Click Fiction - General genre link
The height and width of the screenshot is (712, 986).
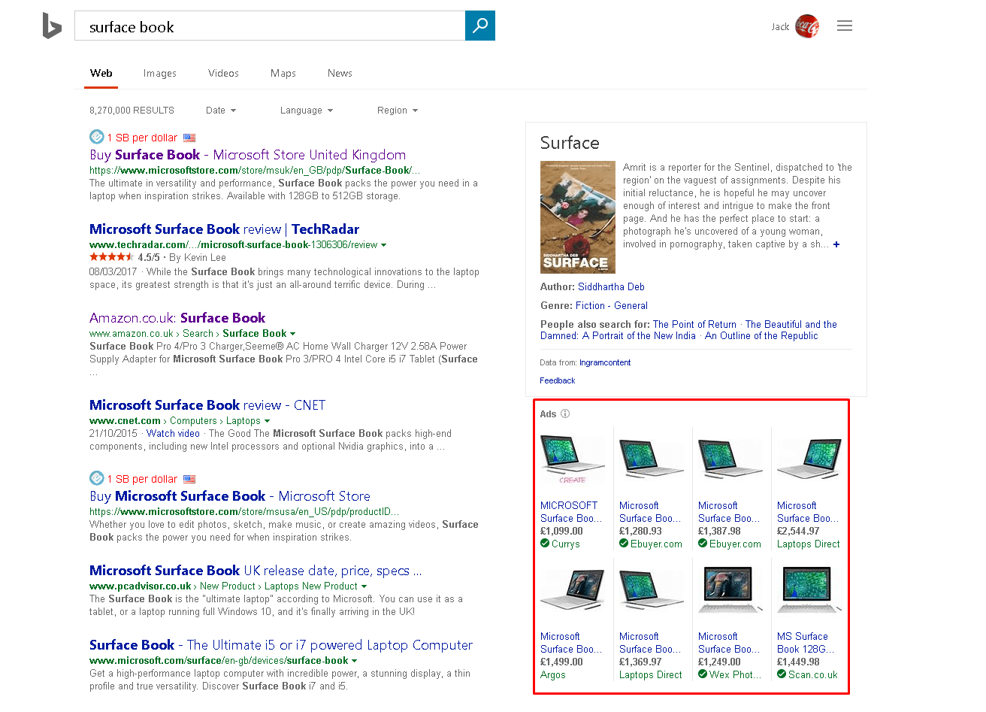click(x=611, y=306)
